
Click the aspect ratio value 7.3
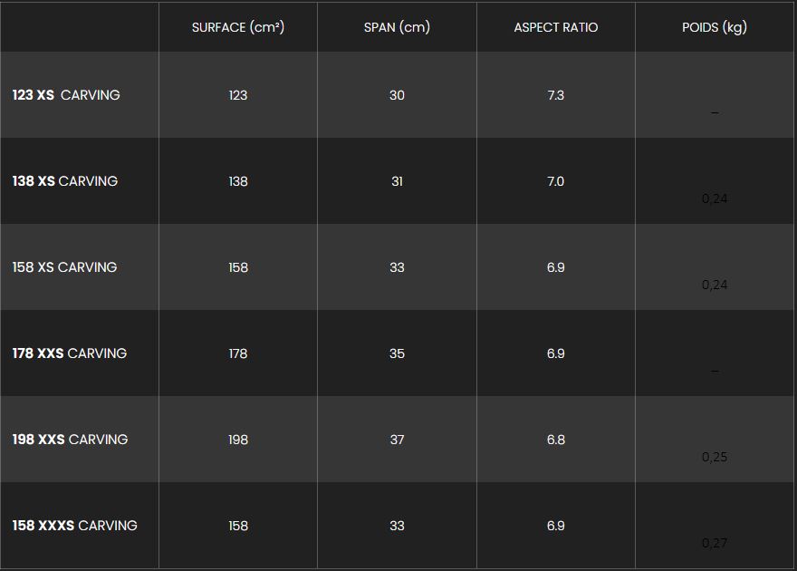point(556,95)
